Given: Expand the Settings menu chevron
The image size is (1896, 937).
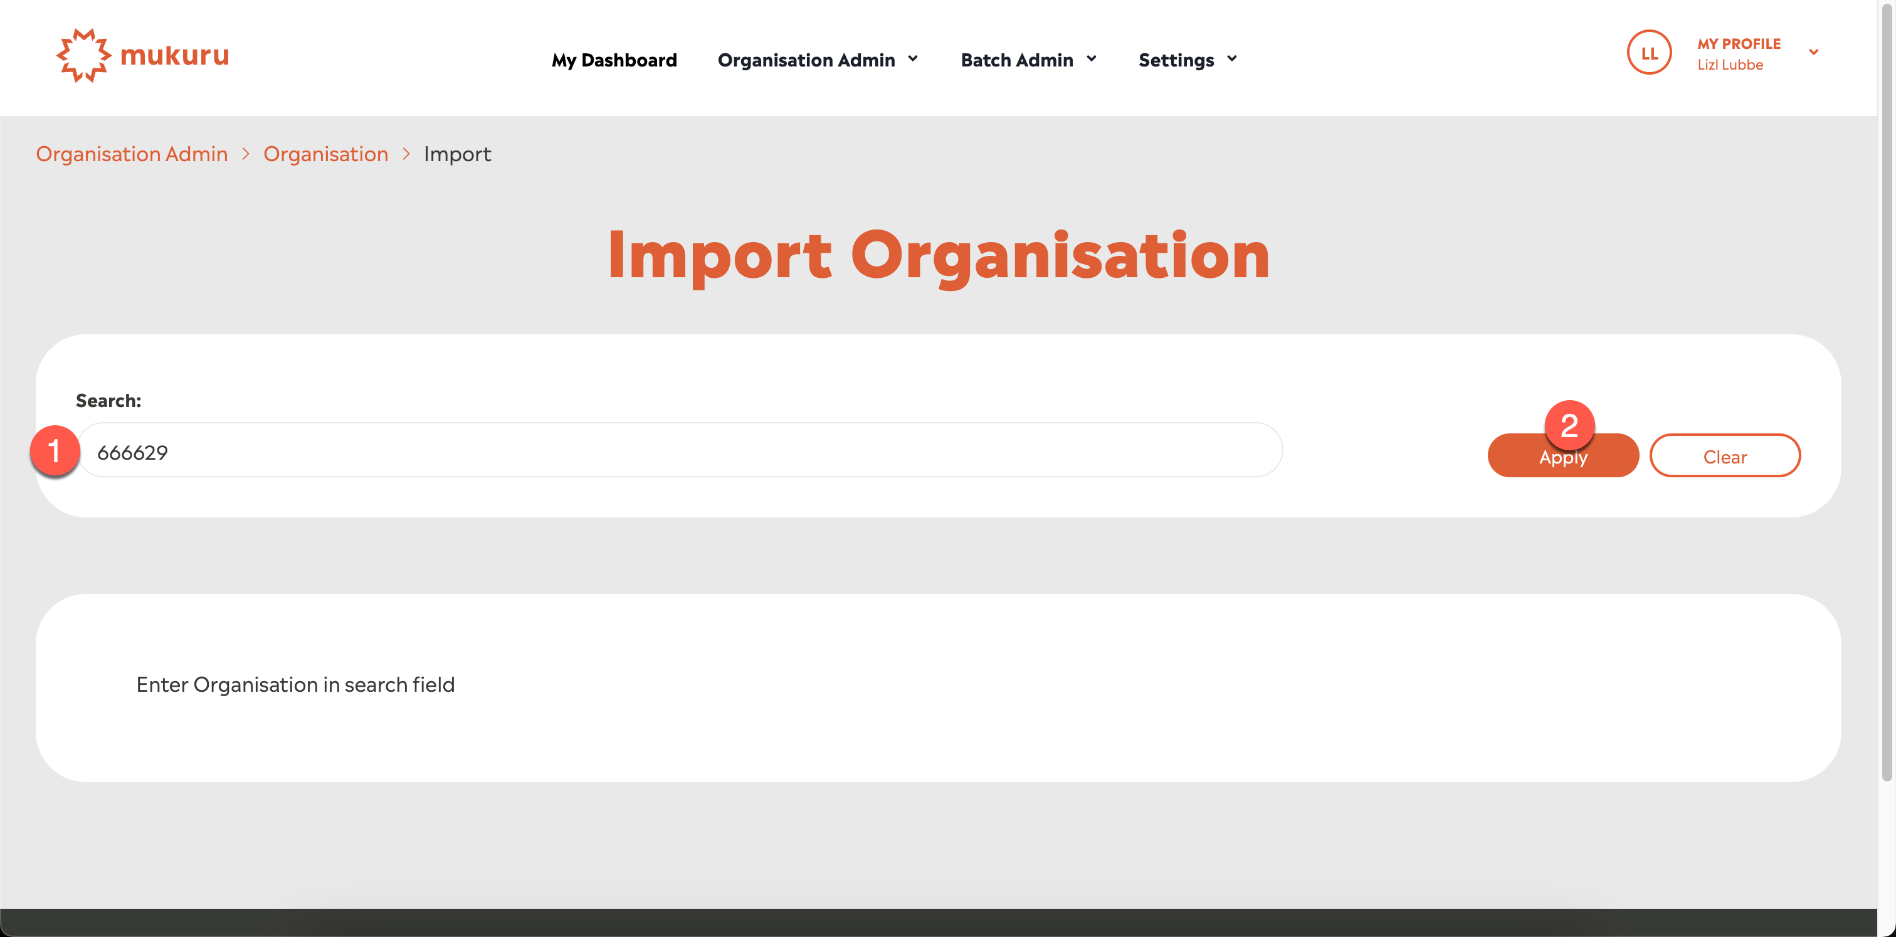Looking at the screenshot, I should pyautogui.click(x=1231, y=59).
